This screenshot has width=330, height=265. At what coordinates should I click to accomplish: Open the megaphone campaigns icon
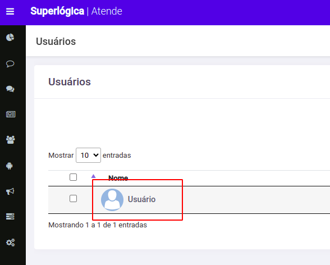(x=10, y=191)
